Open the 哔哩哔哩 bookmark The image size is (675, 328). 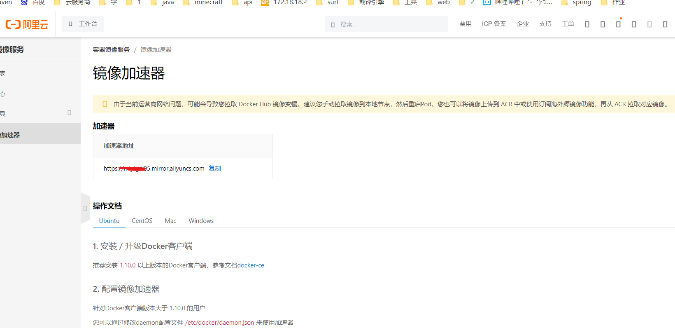click(517, 2)
